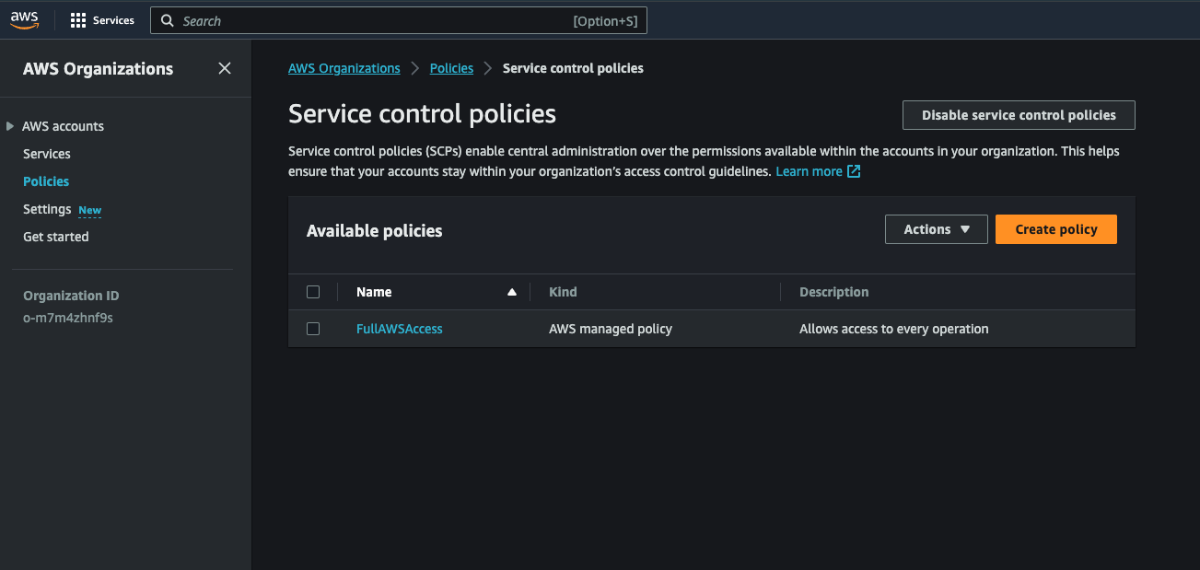
Task: Click the search magnifier icon
Action: point(168,21)
